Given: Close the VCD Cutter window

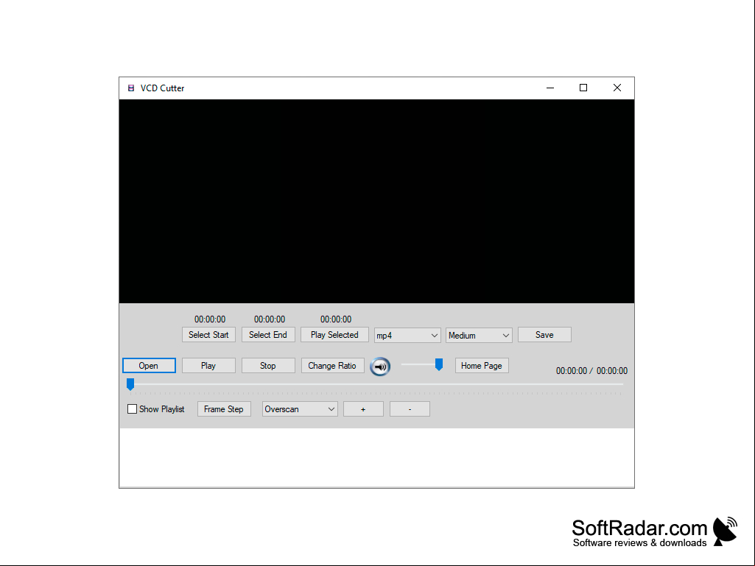Looking at the screenshot, I should [x=617, y=88].
